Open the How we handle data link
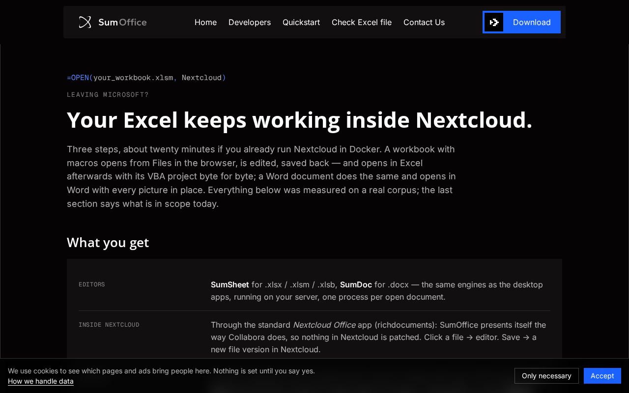Viewport: 629px width, 393px height. [x=41, y=381]
